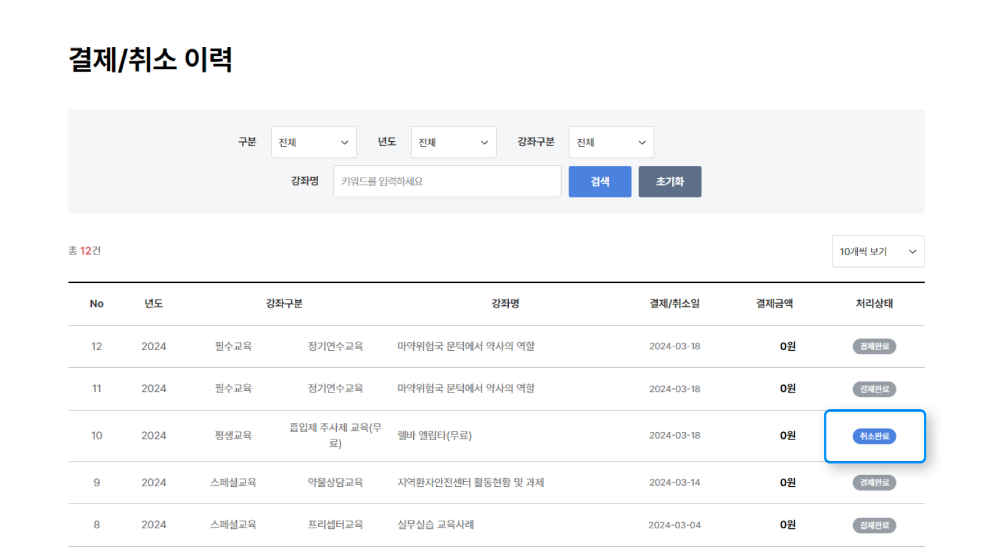Click 실무실습 교육사례 course name

click(436, 524)
